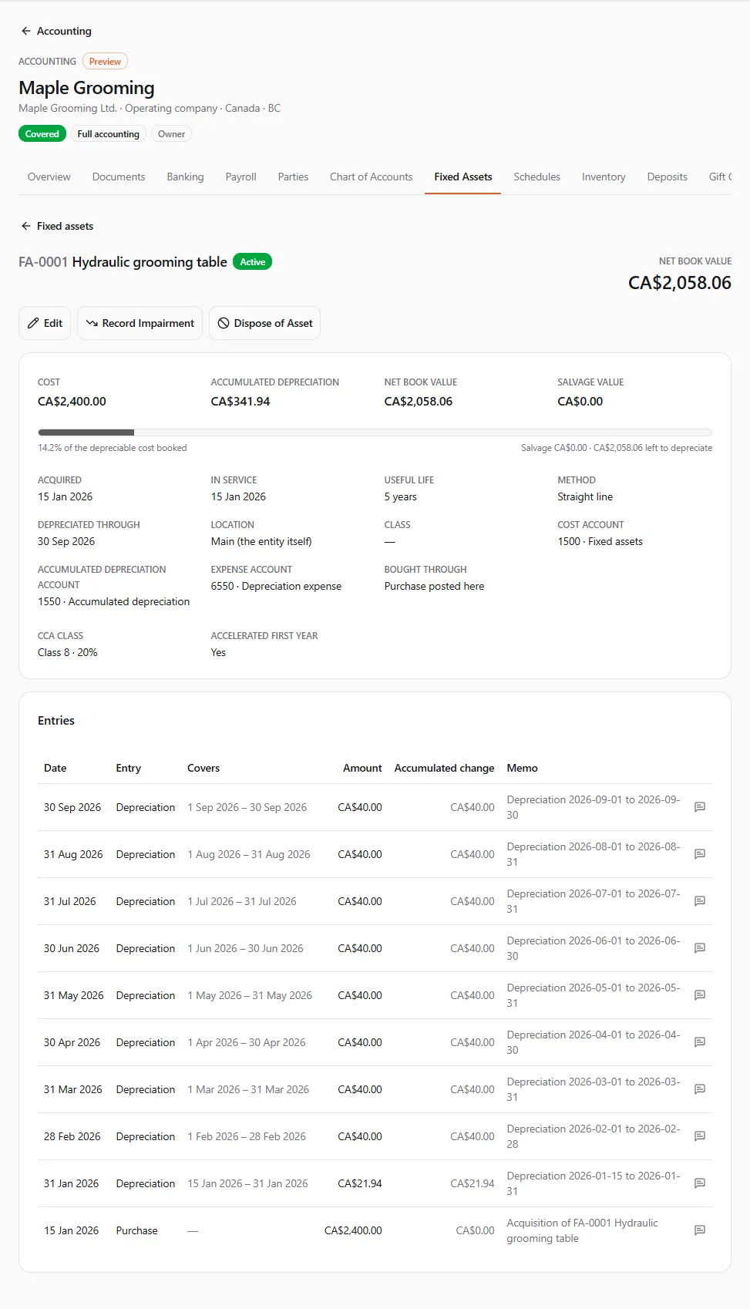Image resolution: width=750 pixels, height=1309 pixels.
Task: Click the Preview badge
Action: pos(105,61)
